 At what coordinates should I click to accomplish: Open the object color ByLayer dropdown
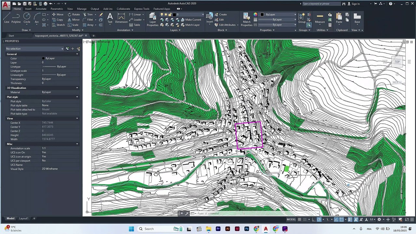278,15
